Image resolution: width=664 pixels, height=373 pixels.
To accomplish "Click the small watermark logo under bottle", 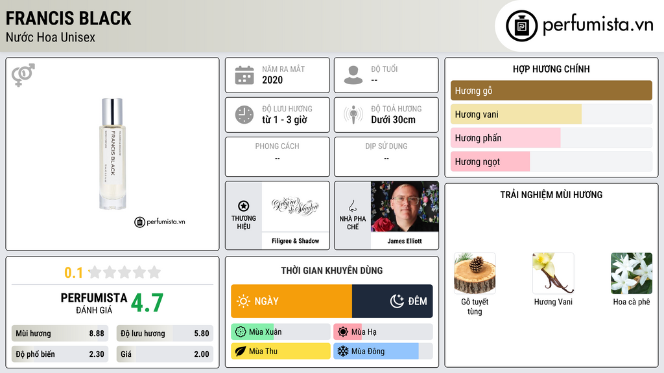I will (160, 221).
